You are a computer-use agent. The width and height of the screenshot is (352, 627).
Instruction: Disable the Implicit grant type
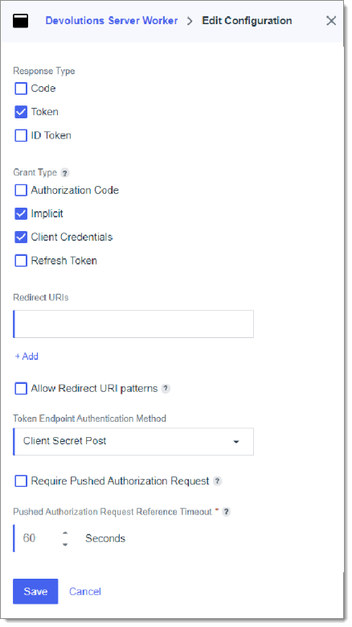point(21,214)
